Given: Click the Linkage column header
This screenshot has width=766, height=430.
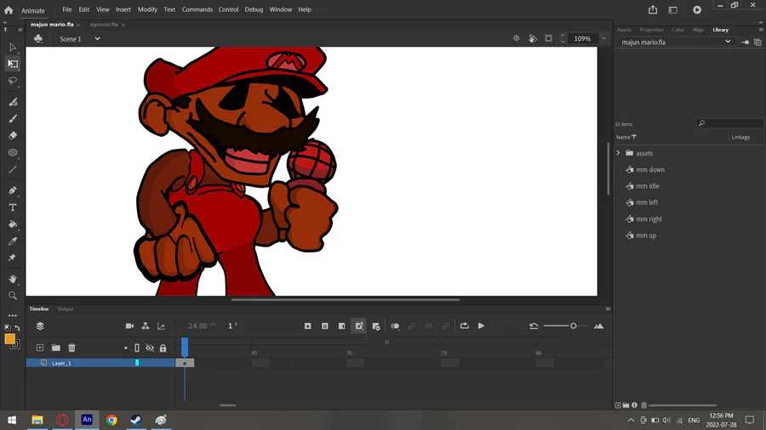Looking at the screenshot, I should [740, 137].
